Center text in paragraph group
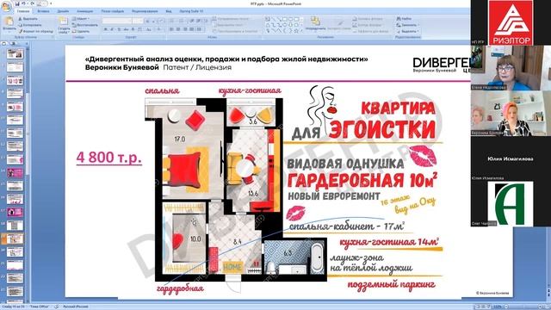Screen dimensions: 551x310 pos(178,29)
